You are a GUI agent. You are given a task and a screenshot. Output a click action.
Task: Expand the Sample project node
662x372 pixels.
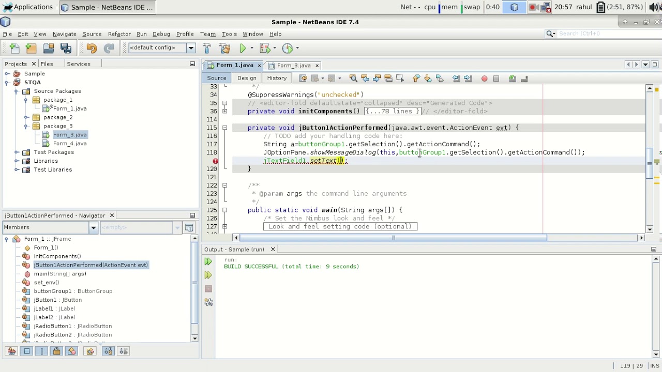[7, 74]
